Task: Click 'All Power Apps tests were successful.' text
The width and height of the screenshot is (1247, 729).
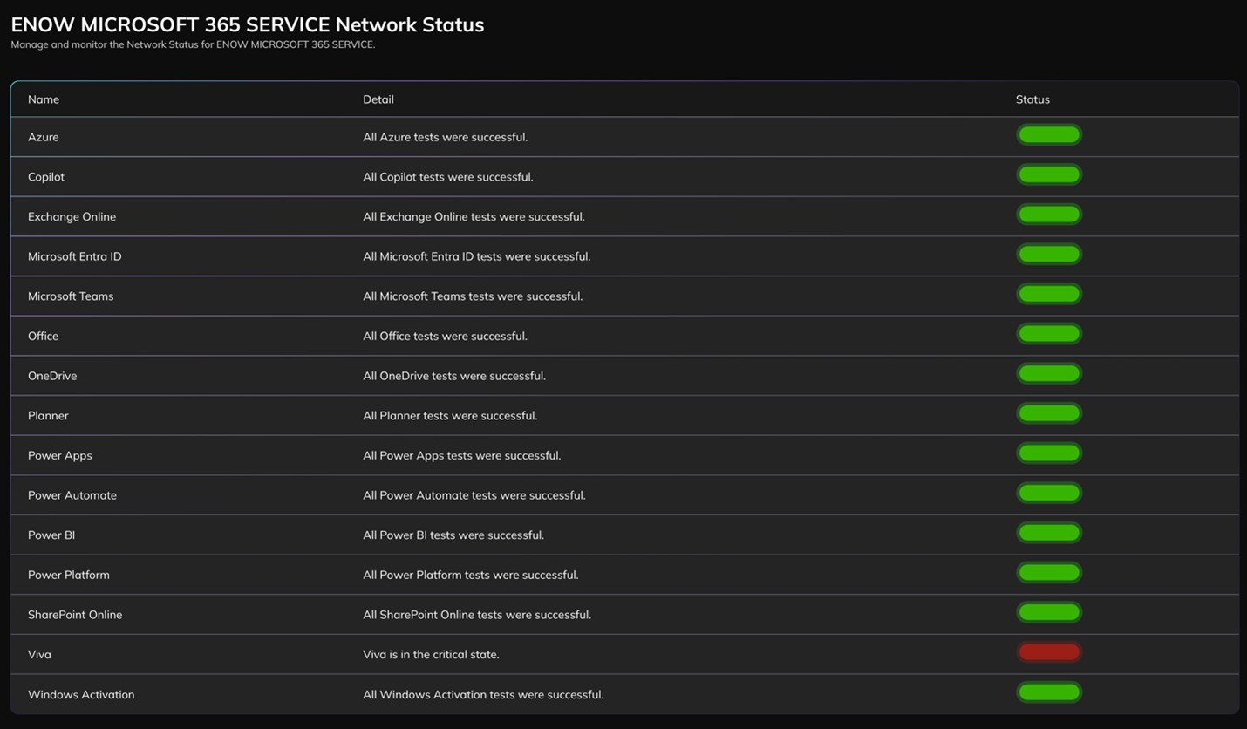Action: tap(462, 455)
